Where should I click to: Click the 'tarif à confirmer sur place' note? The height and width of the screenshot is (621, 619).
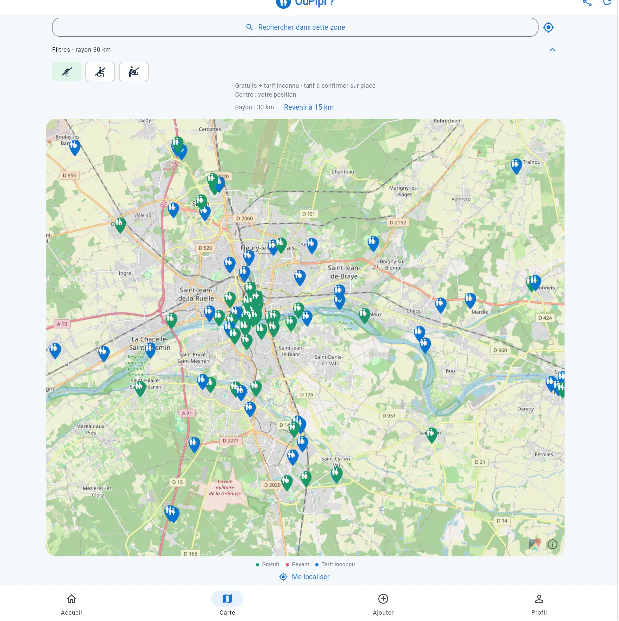point(339,86)
